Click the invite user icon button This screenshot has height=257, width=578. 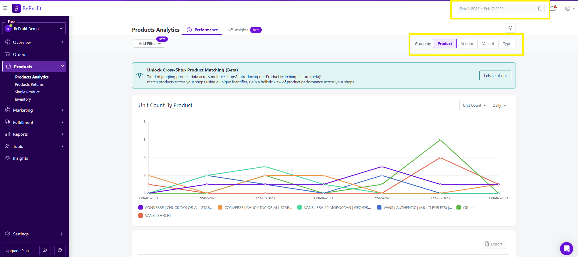45,250
